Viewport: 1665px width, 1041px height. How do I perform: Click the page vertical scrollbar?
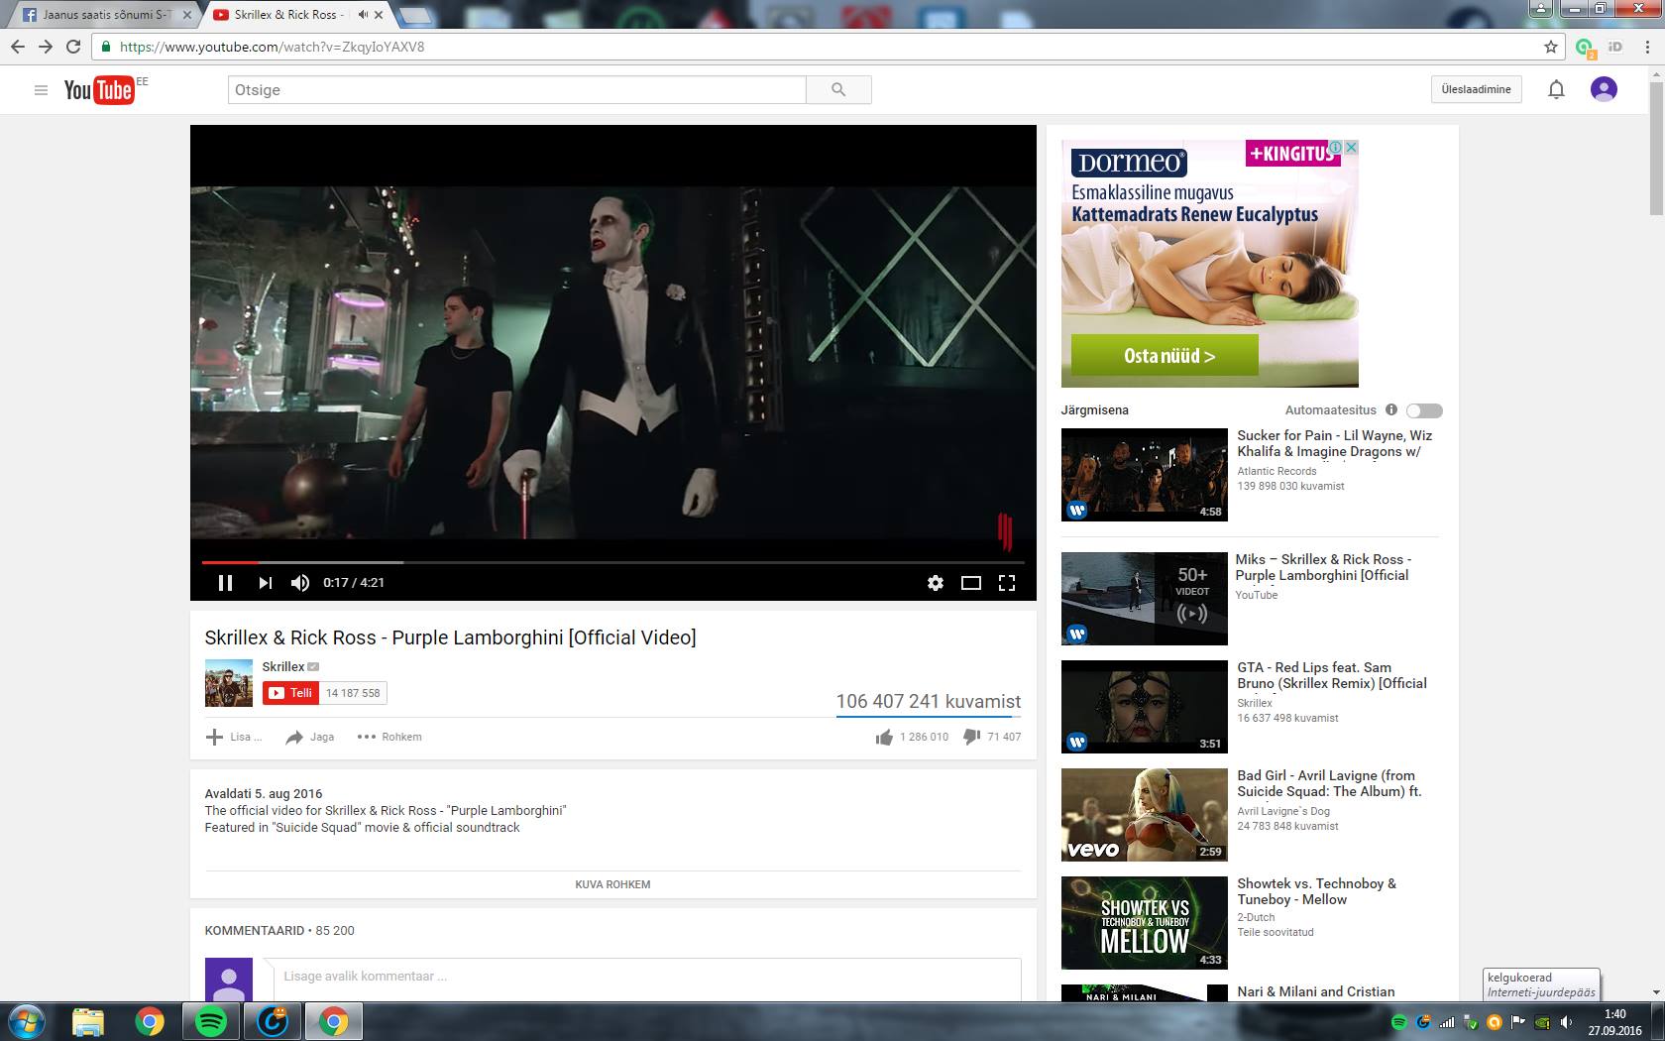1656,149
